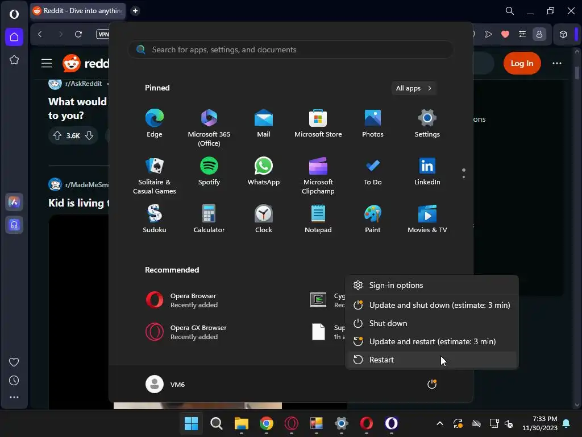Open Spotify from pinned apps
Image resolution: width=582 pixels, height=437 pixels.
click(209, 172)
